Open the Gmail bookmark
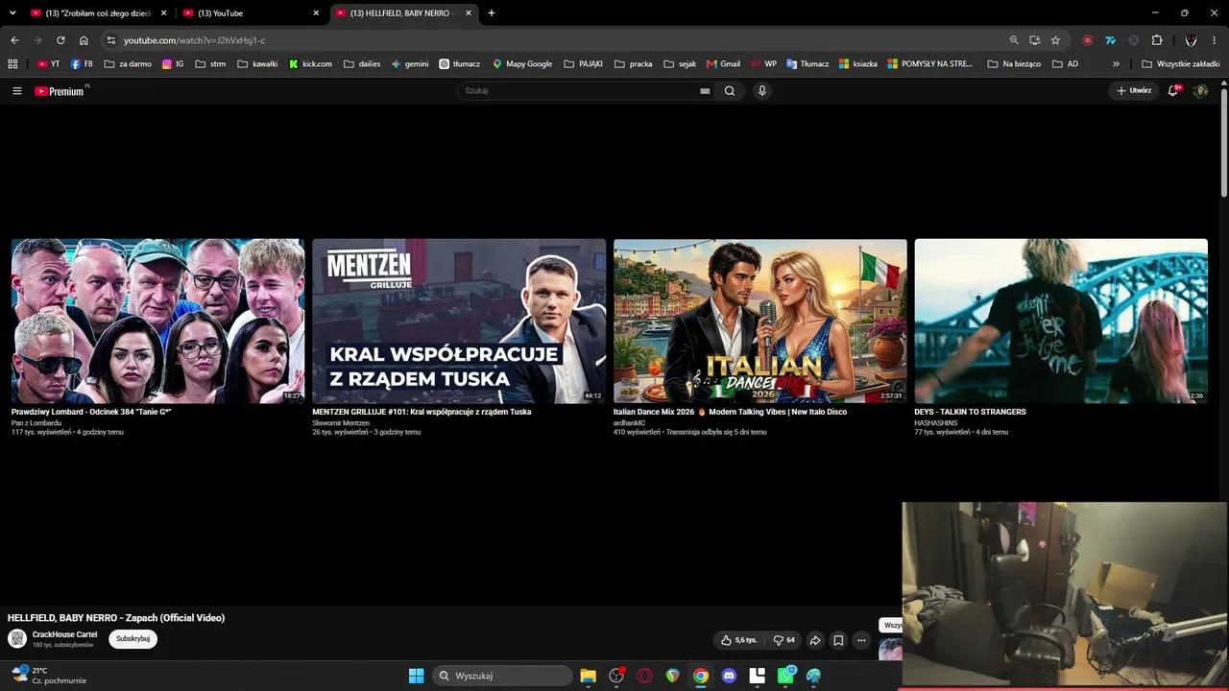The width and height of the screenshot is (1229, 691). 723,64
